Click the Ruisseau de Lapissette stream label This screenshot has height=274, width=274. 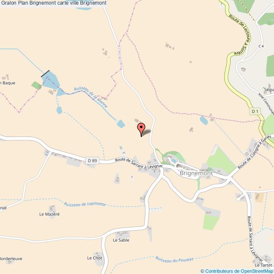click(85, 204)
